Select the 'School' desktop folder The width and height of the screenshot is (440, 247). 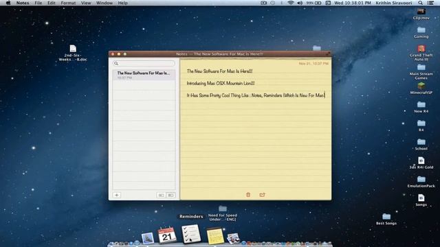point(421,144)
